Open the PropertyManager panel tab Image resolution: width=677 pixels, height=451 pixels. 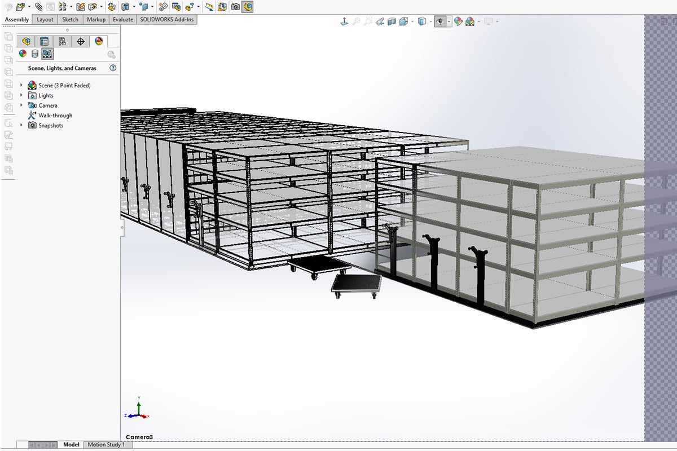pyautogui.click(x=44, y=41)
